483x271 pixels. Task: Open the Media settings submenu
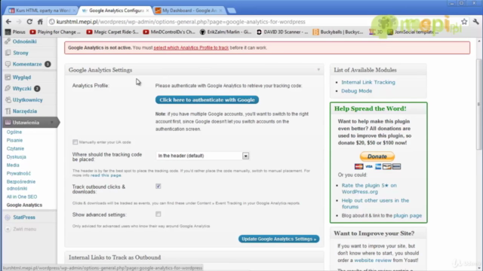pyautogui.click(x=13, y=165)
